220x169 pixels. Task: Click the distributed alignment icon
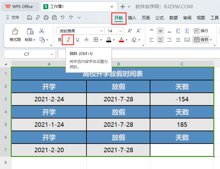point(187,40)
